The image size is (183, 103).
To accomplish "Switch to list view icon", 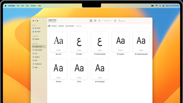I will 99,21.
